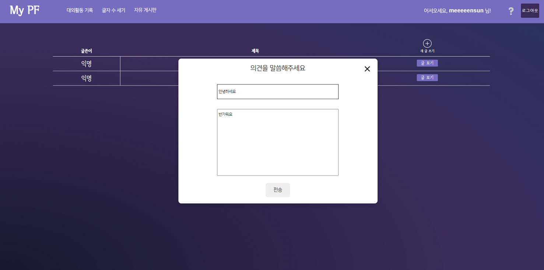
Task: Click the 제목 column header
Action: click(255, 51)
